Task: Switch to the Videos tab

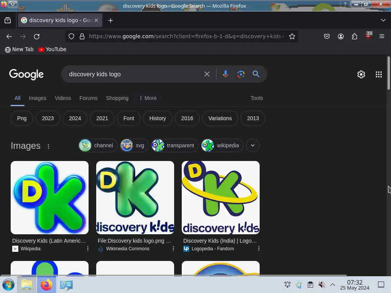Action: click(63, 98)
